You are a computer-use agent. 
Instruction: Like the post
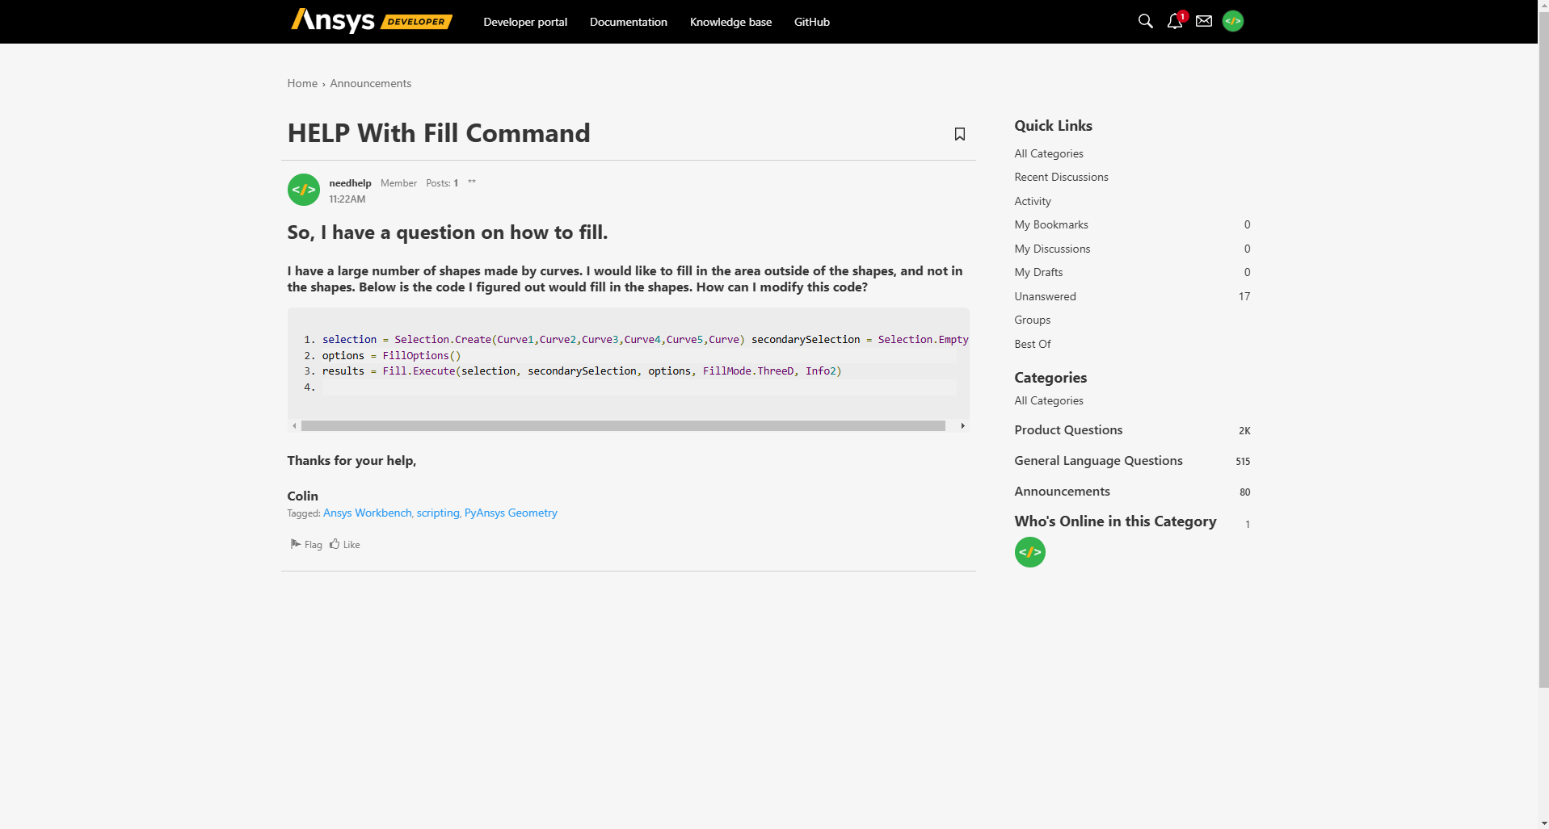coord(345,545)
